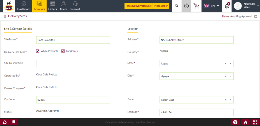Go to the Orders menu
The height and width of the screenshot is (126, 260).
click(53, 6)
